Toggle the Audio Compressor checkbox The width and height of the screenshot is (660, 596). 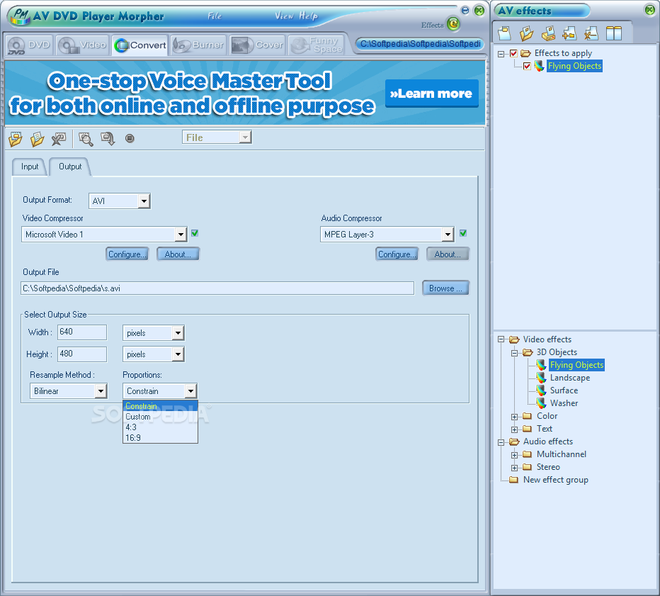[x=463, y=233]
